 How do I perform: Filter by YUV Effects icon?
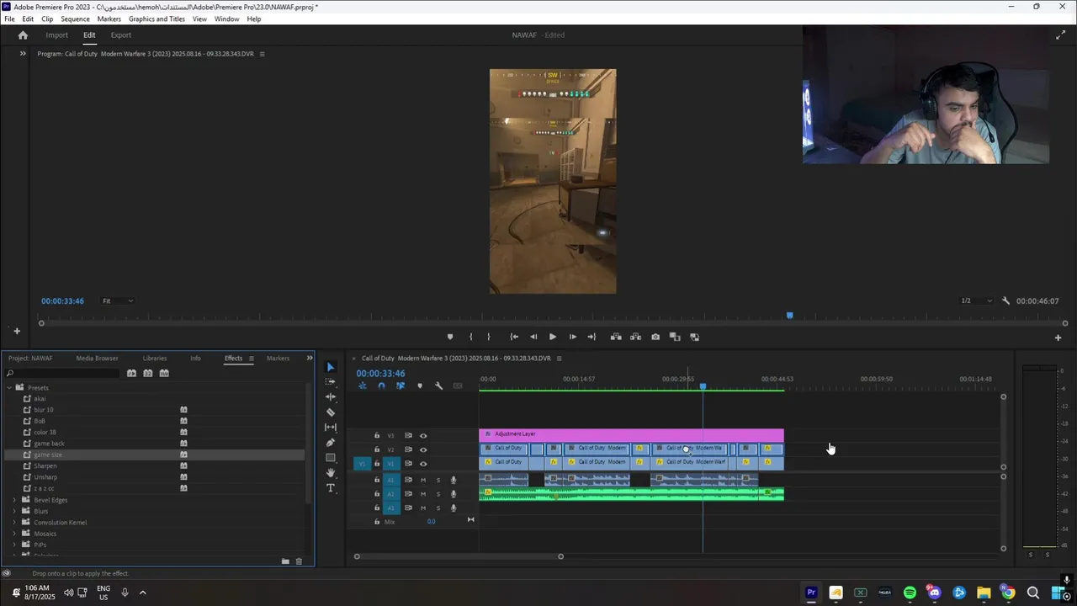164,373
